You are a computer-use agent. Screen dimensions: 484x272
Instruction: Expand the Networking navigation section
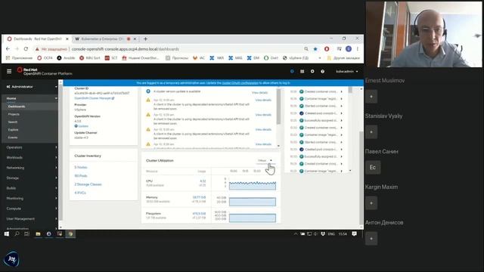click(31, 168)
